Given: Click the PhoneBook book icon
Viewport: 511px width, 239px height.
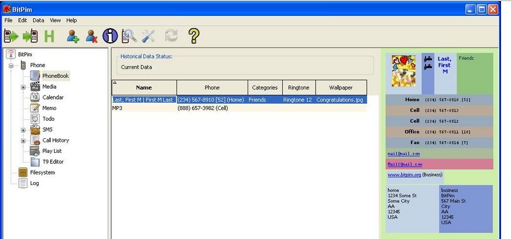Looking at the screenshot, I should pos(35,76).
